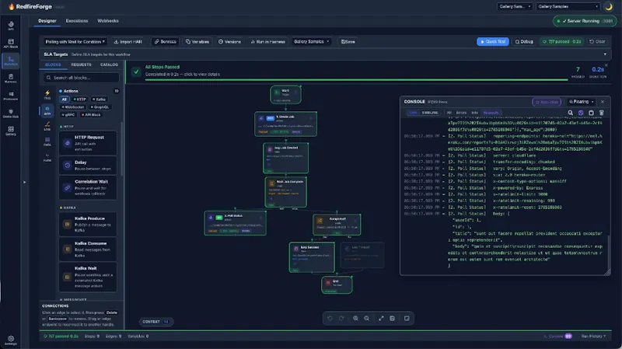Click the console trash icon
Screen dimensions: 622x349
tap(601, 113)
